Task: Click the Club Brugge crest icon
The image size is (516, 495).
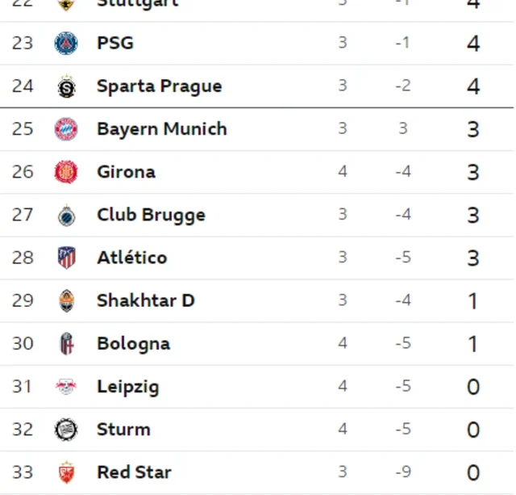Action: (66, 216)
